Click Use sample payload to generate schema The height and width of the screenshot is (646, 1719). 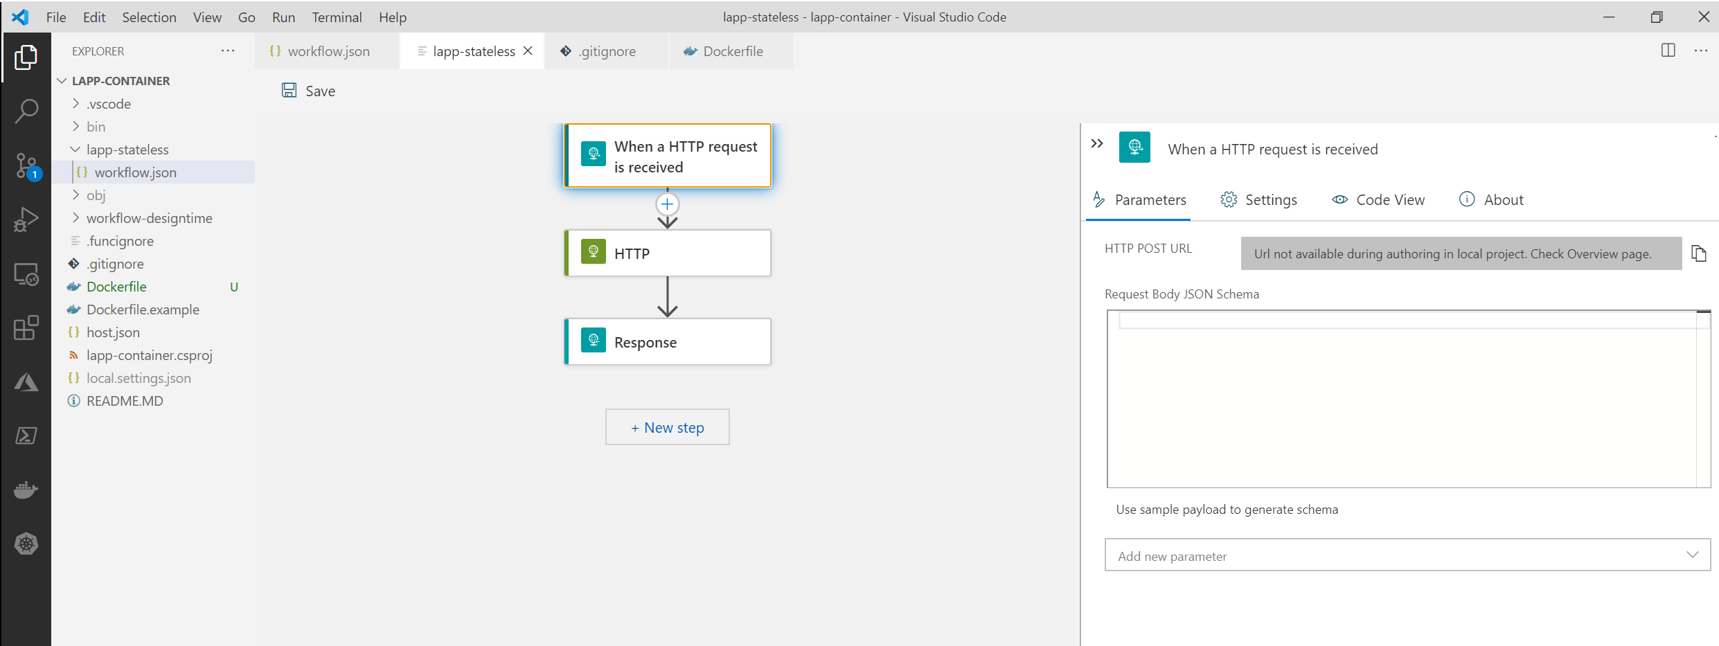point(1227,510)
